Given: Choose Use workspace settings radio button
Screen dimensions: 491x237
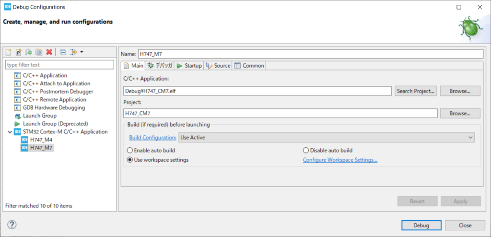Looking at the screenshot, I should tap(130, 160).
